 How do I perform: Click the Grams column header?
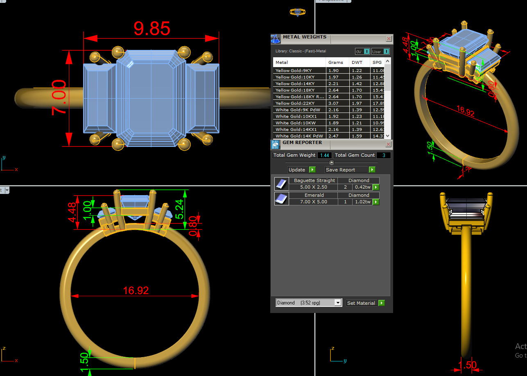338,63
